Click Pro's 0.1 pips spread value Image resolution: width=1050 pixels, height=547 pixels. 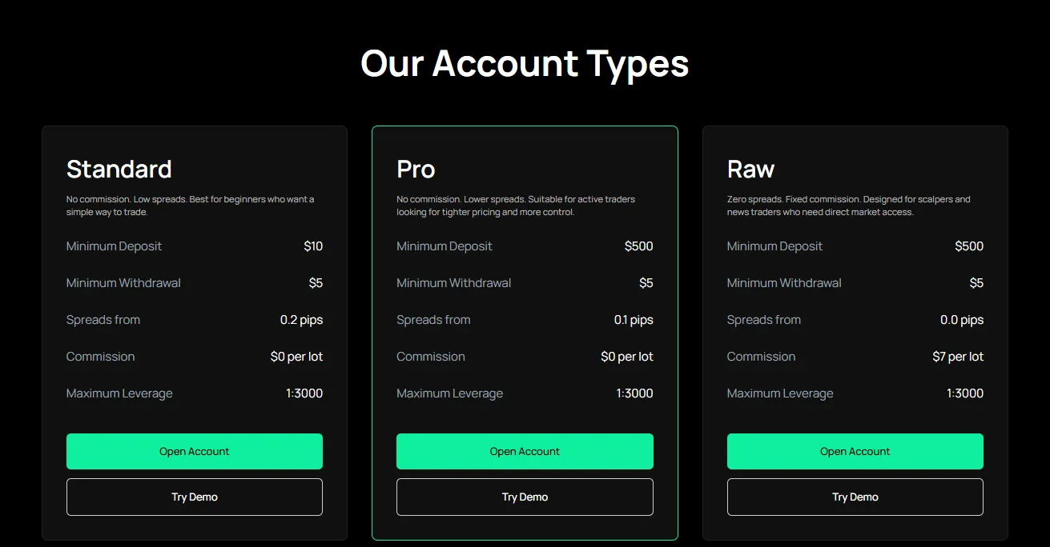coord(634,320)
